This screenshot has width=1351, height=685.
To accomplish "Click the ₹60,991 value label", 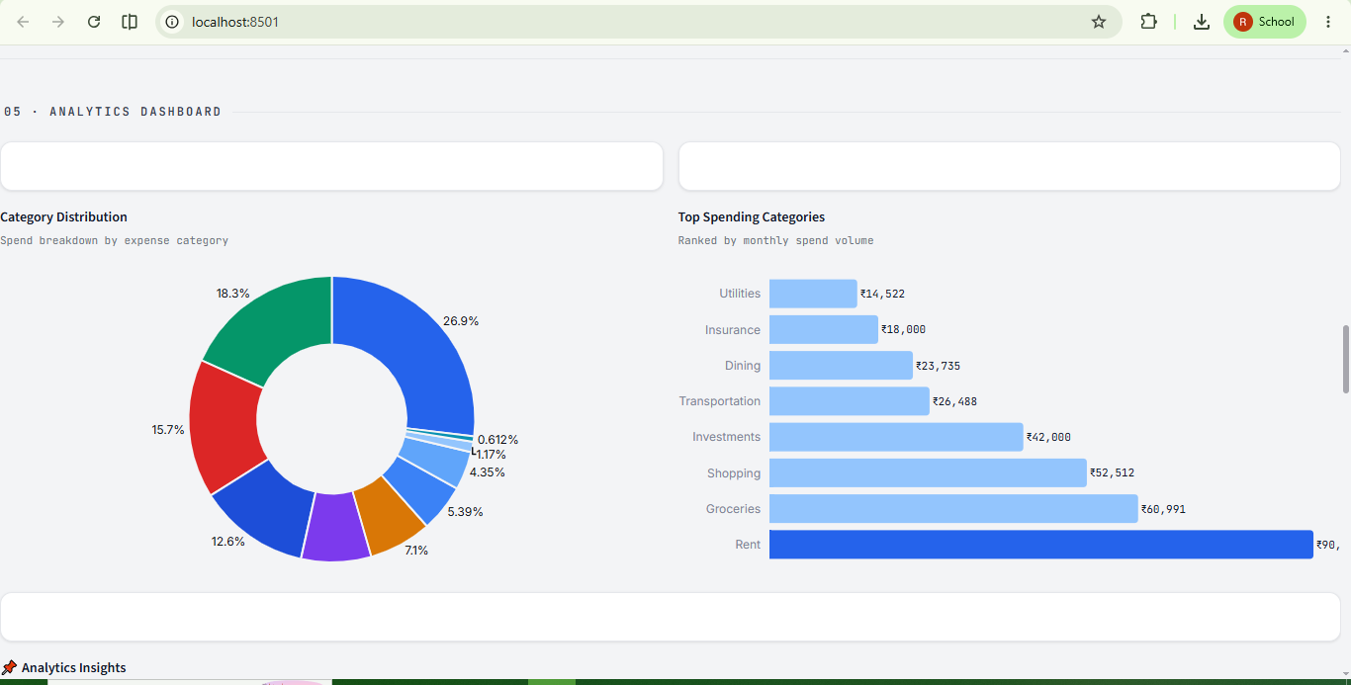I will [x=1163, y=509].
